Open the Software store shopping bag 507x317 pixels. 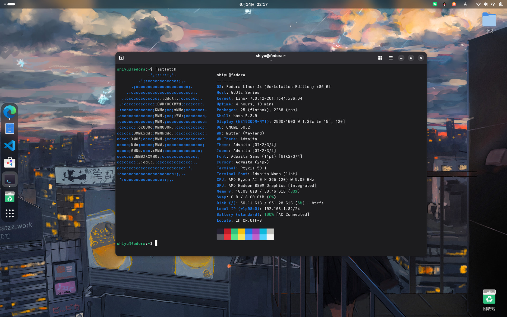10,162
